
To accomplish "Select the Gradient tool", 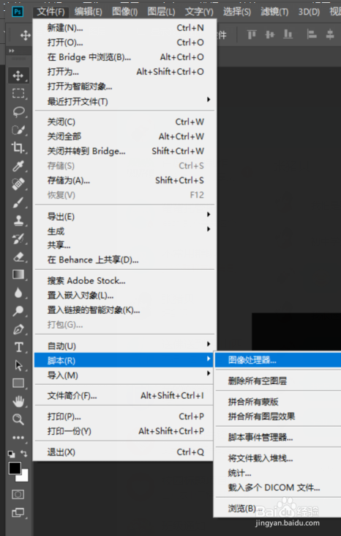I will [x=18, y=274].
